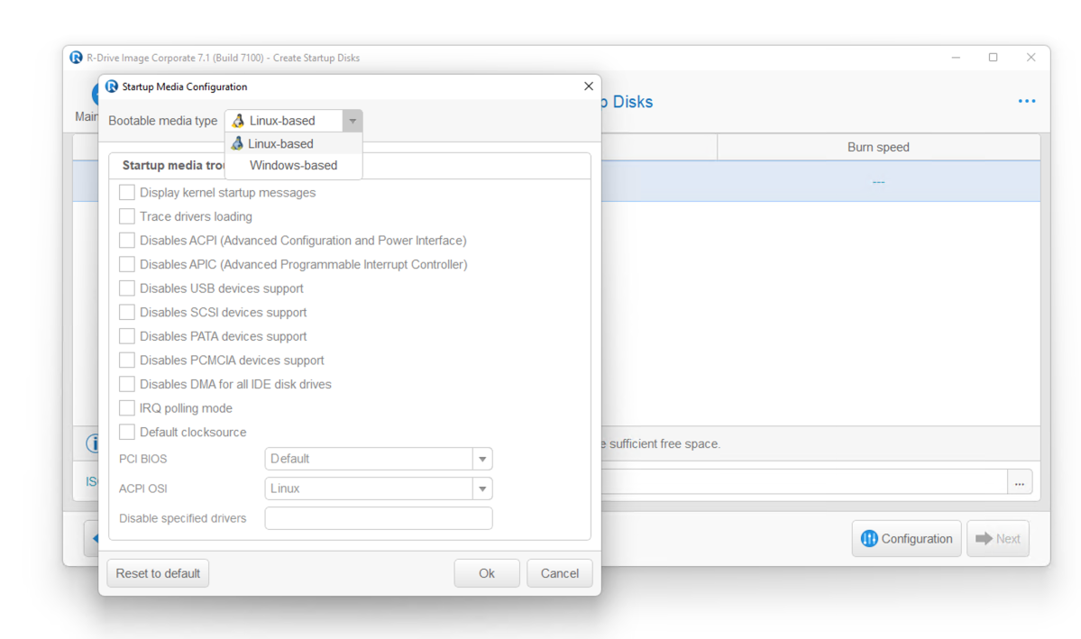Click the burn speed '---' cell in selected row
The height and width of the screenshot is (639, 1081).
click(x=878, y=182)
